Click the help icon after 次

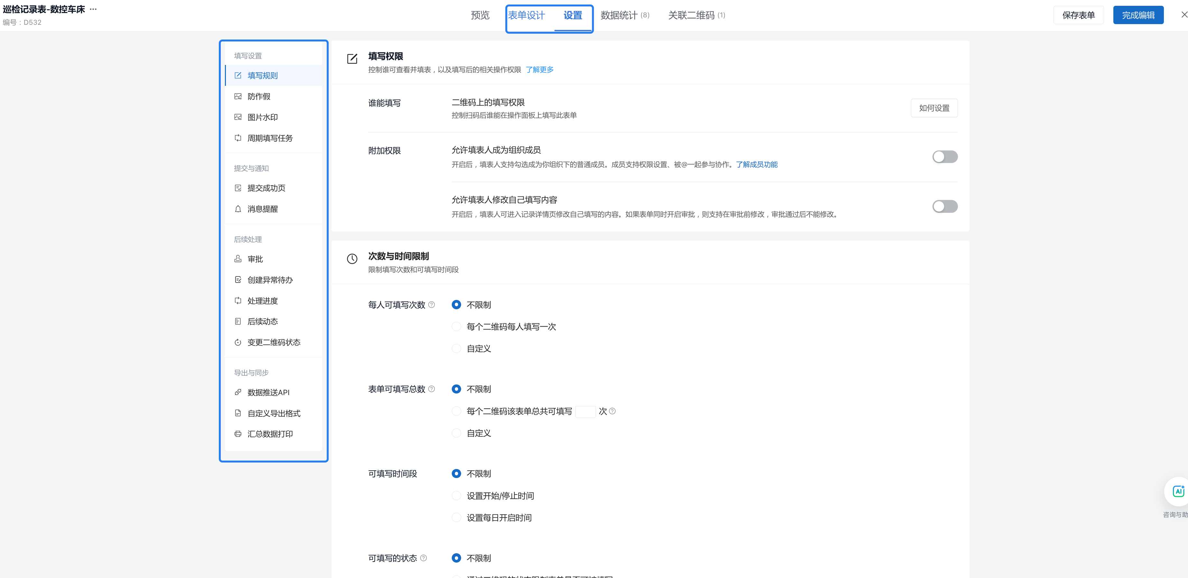pos(612,411)
